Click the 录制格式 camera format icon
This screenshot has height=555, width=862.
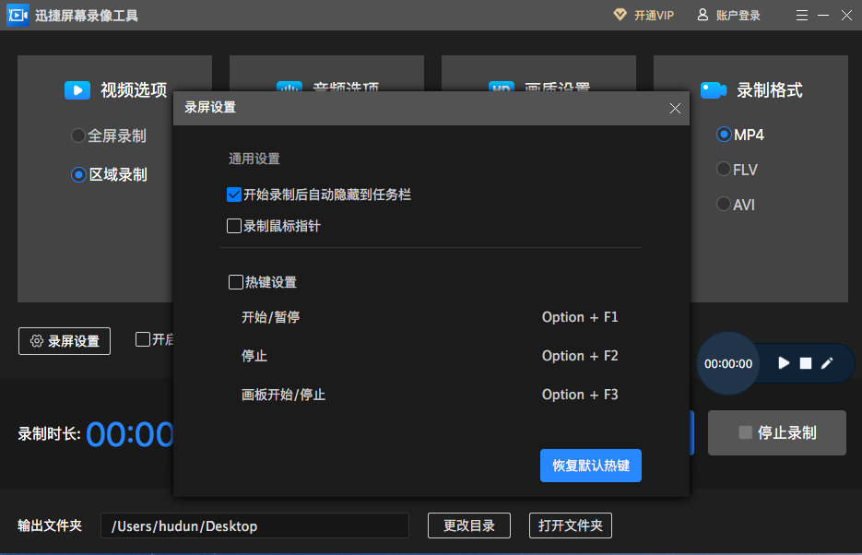(x=713, y=89)
